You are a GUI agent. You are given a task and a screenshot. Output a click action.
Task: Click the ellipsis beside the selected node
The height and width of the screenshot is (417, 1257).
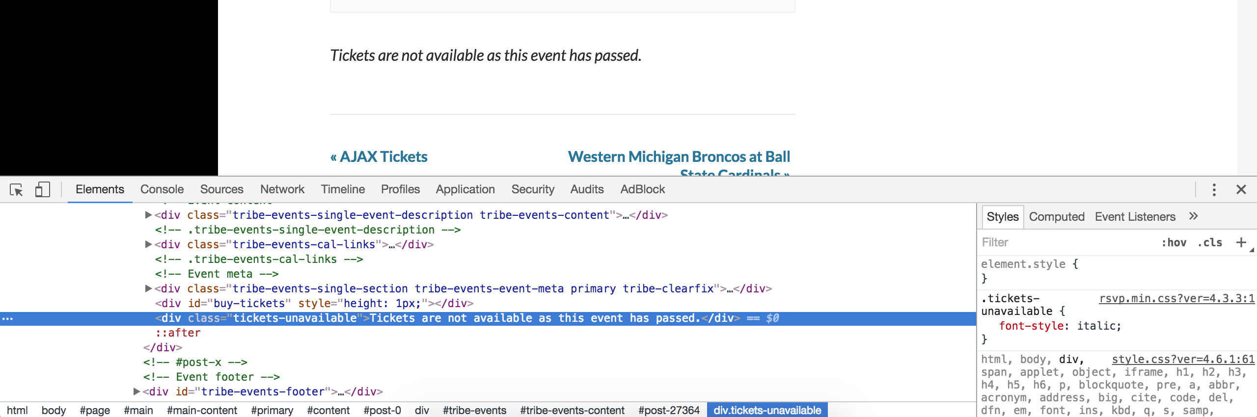tap(8, 319)
